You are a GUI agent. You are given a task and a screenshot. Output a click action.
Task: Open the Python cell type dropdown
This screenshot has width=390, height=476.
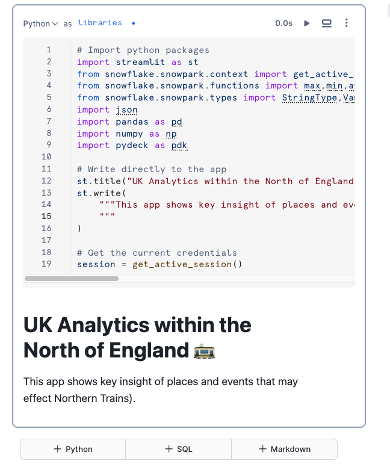41,23
